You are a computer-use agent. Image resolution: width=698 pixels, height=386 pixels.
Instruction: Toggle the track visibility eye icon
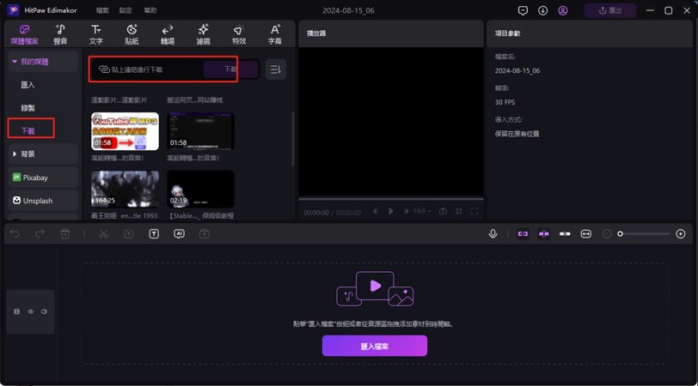click(30, 311)
